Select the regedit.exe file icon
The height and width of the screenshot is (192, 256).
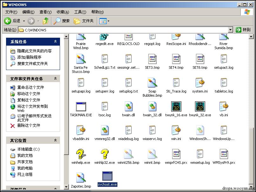pyautogui.click(x=104, y=37)
